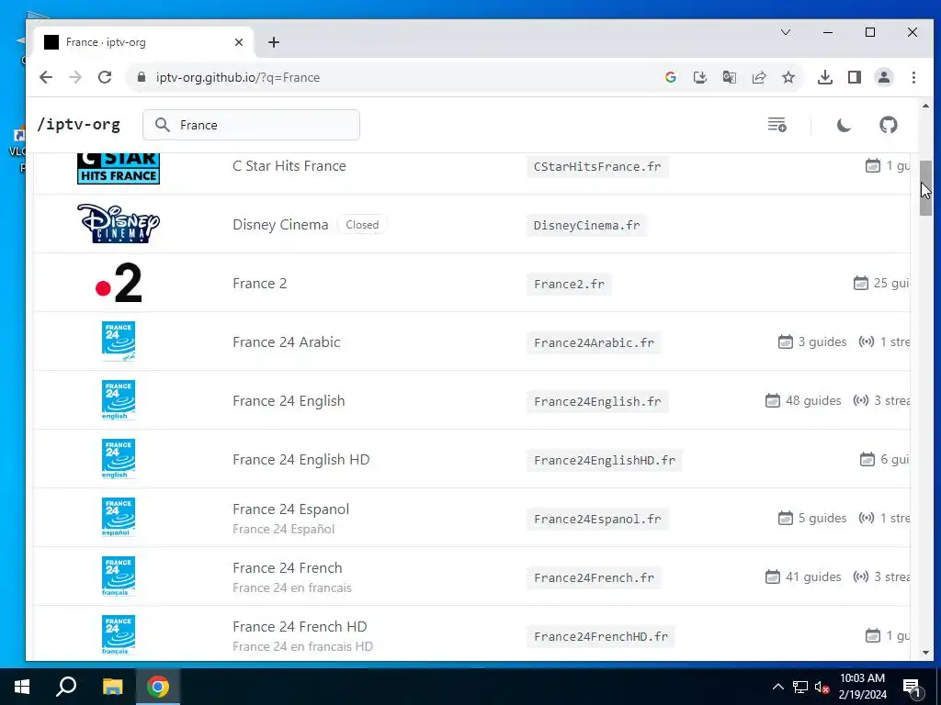
Task: Open the create playlist icon
Action: [x=777, y=125]
